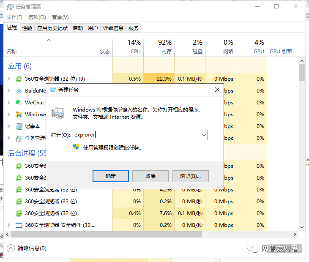Click the 0.5% CPU cell
Viewport: 309px width, 262px height.
tap(128, 79)
